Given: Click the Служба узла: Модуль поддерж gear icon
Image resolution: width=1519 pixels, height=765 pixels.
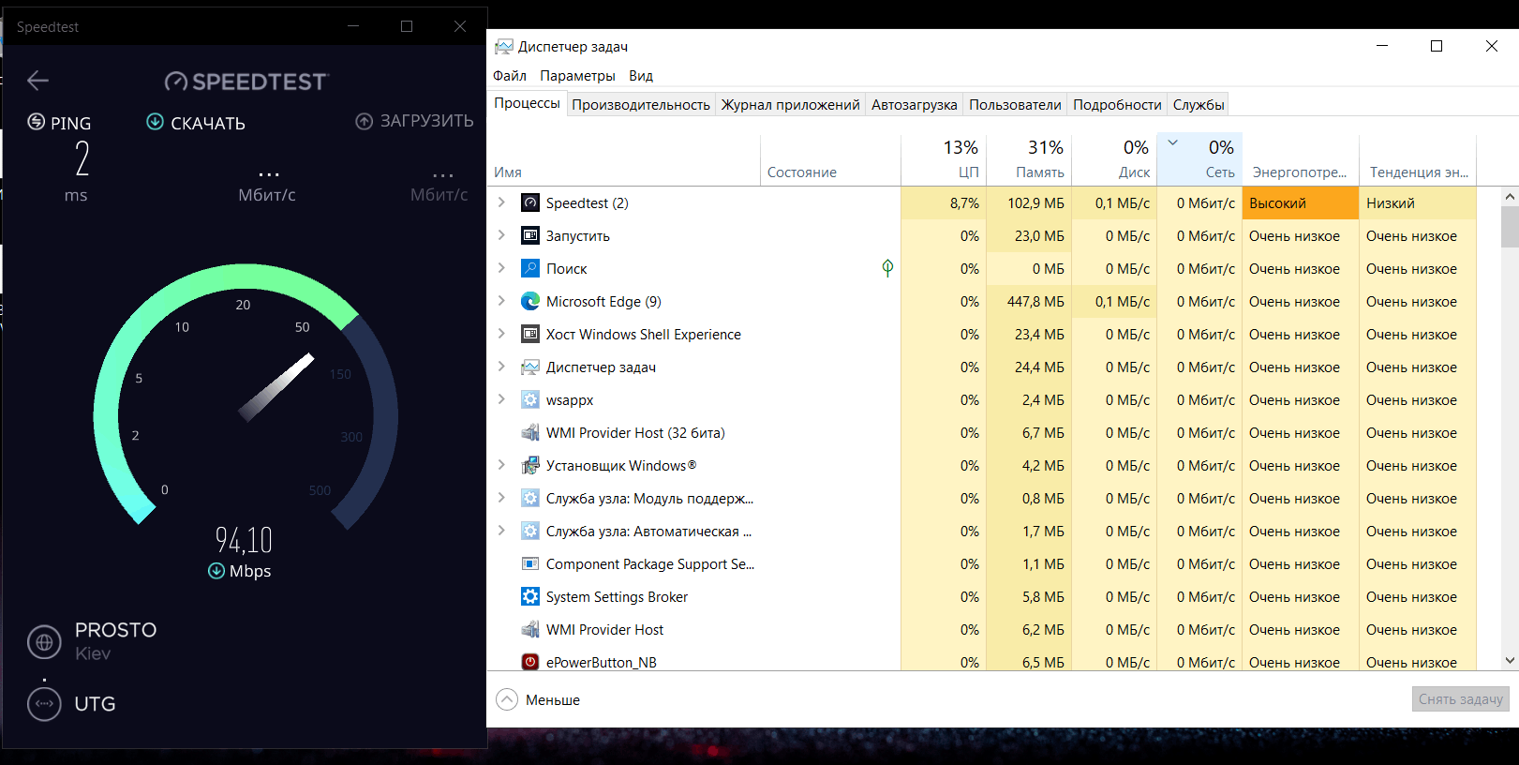Looking at the screenshot, I should [530, 498].
